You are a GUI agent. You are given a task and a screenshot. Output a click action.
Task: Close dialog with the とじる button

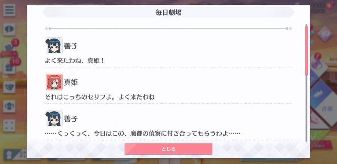(168, 149)
